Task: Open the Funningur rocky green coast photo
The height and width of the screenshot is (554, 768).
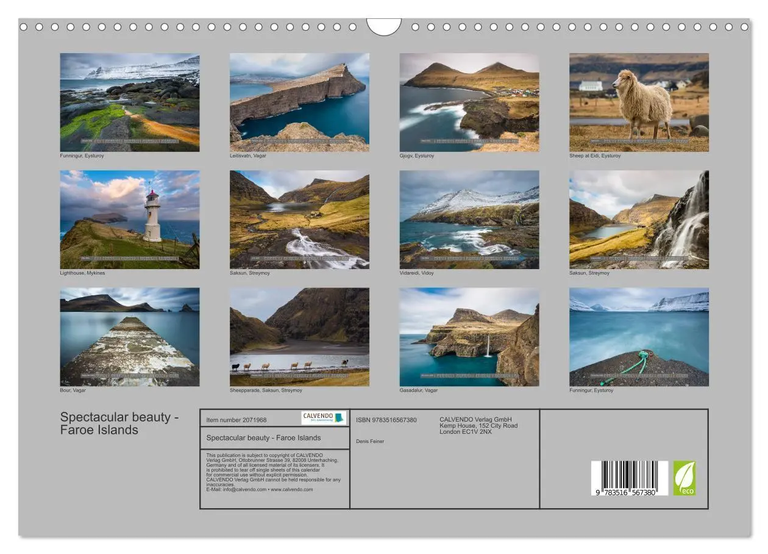Action: [130, 103]
